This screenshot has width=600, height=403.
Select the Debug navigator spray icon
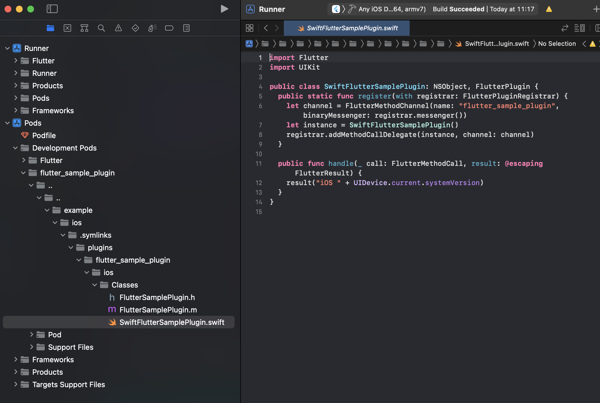tap(152, 28)
